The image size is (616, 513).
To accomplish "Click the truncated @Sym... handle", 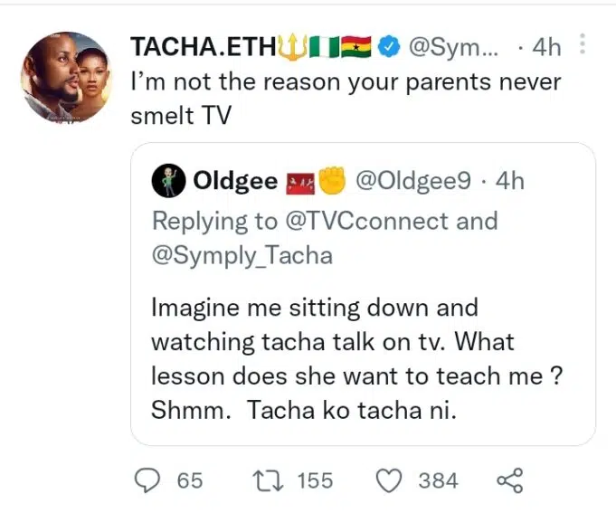I will (453, 46).
